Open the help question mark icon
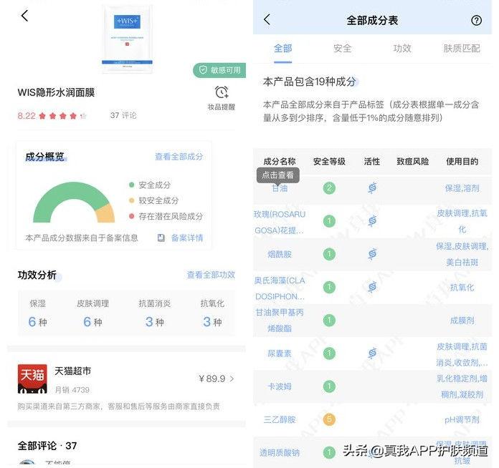Screen dimensions: 499x468 click(476, 21)
